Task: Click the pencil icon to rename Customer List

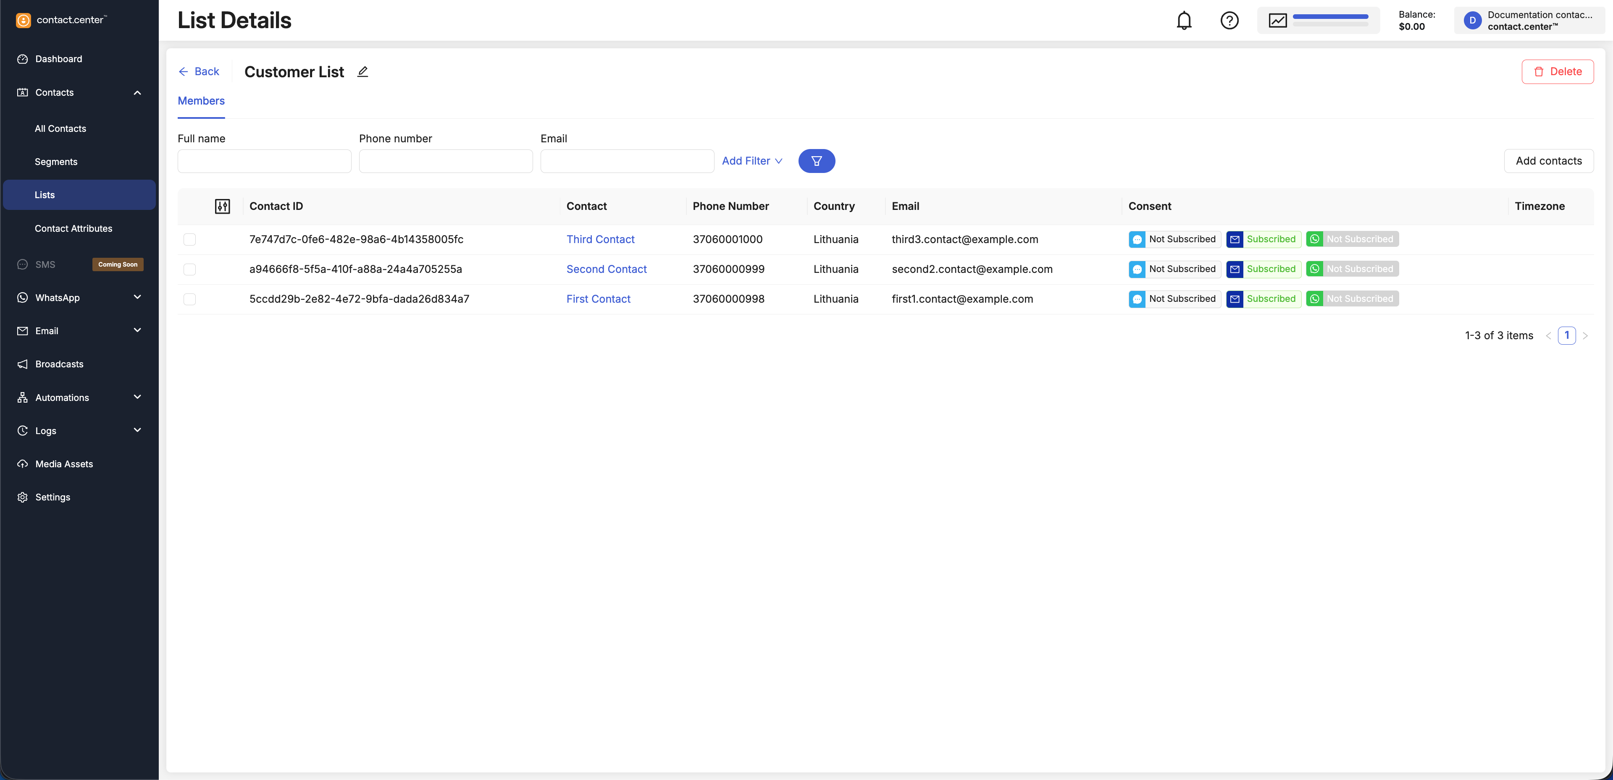Action: (x=363, y=71)
